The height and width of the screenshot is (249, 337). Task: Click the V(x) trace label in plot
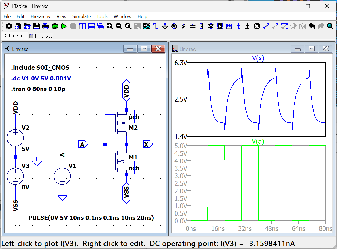click(258, 59)
